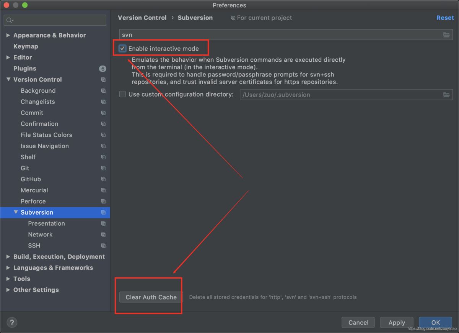The height and width of the screenshot is (333, 459).
Task: Click the /Users/zuo/.subversion directory field
Action: (346, 95)
